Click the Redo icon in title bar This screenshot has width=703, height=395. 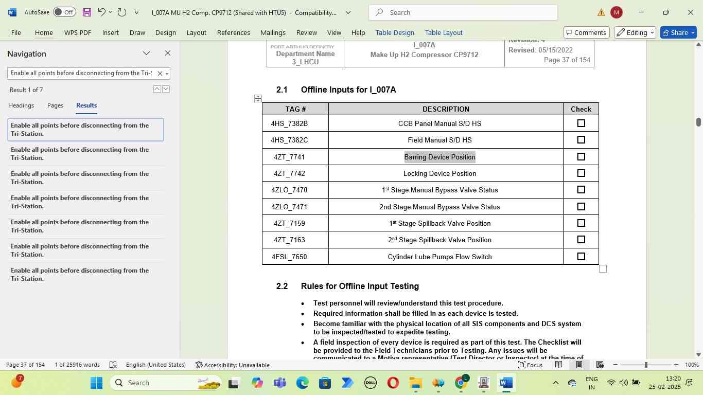click(122, 12)
